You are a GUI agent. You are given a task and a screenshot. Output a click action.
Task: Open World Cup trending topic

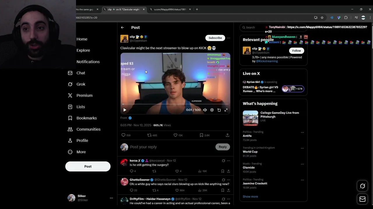(x=250, y=152)
